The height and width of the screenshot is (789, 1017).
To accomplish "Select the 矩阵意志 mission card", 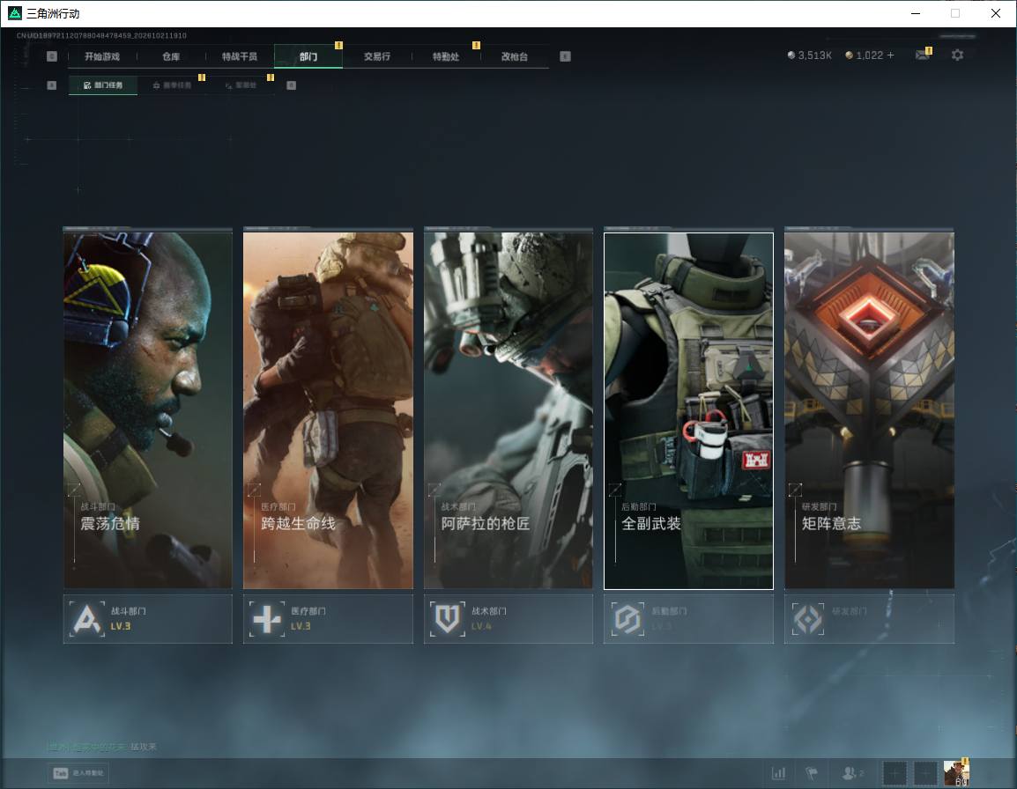I will tap(869, 409).
